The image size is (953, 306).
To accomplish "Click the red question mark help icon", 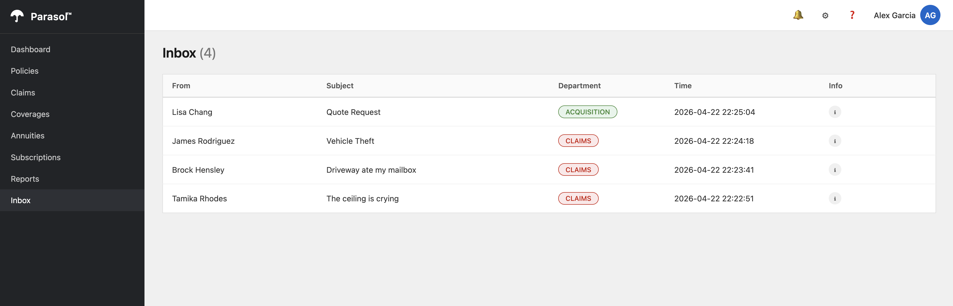I will (852, 15).
